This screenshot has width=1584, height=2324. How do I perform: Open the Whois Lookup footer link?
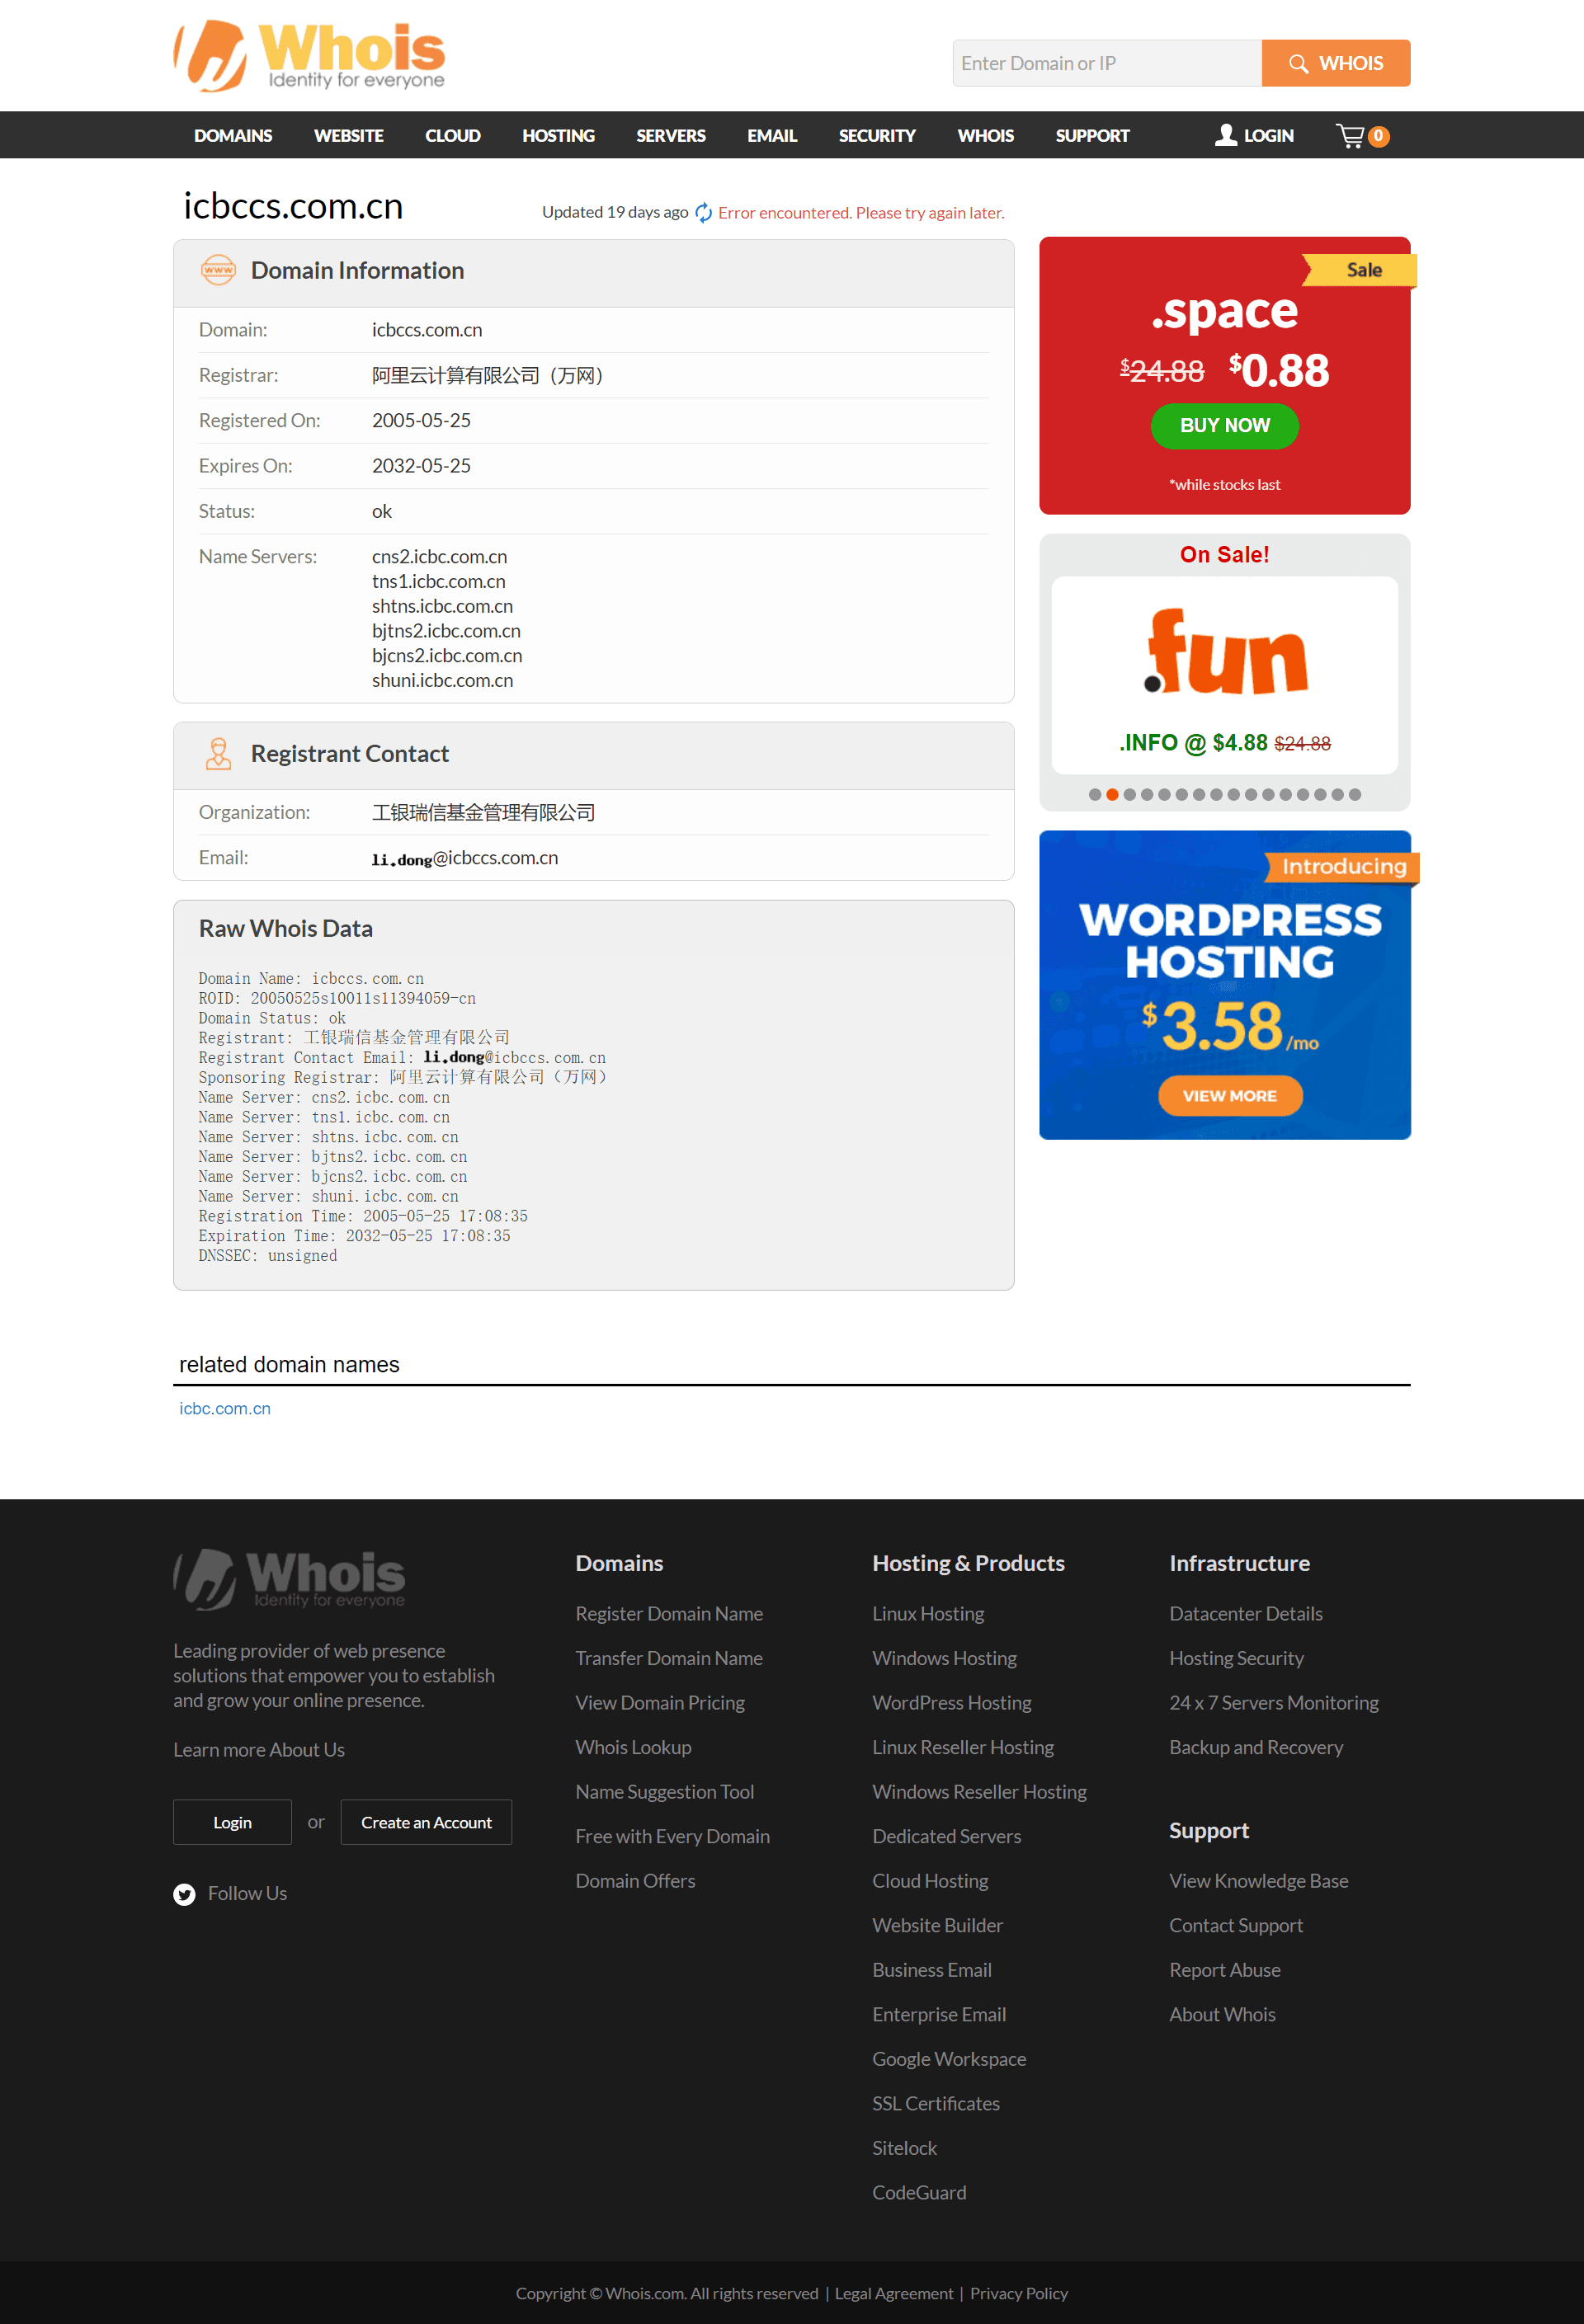(x=634, y=1748)
